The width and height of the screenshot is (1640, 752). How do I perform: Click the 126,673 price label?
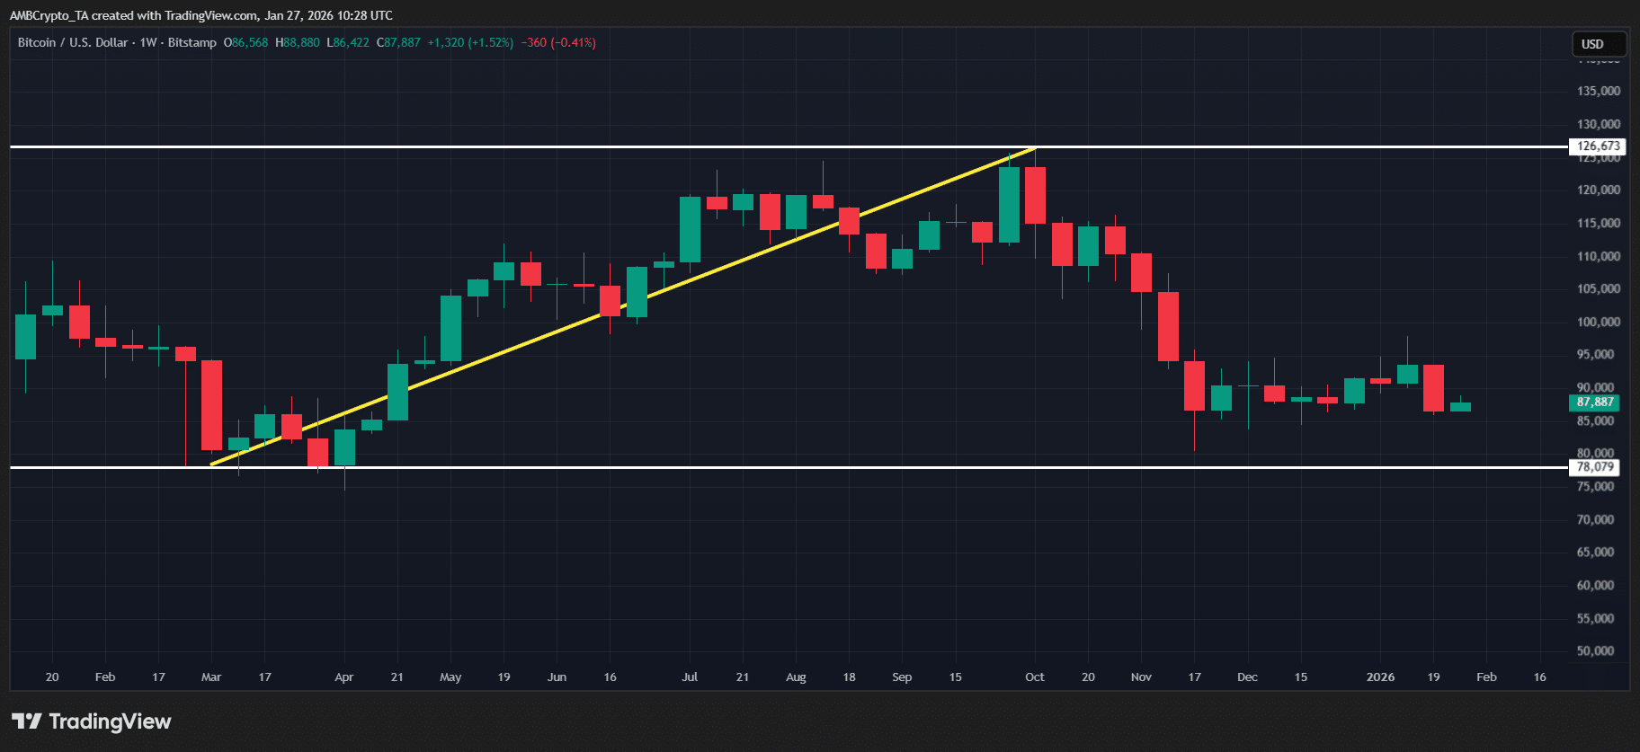[1598, 146]
